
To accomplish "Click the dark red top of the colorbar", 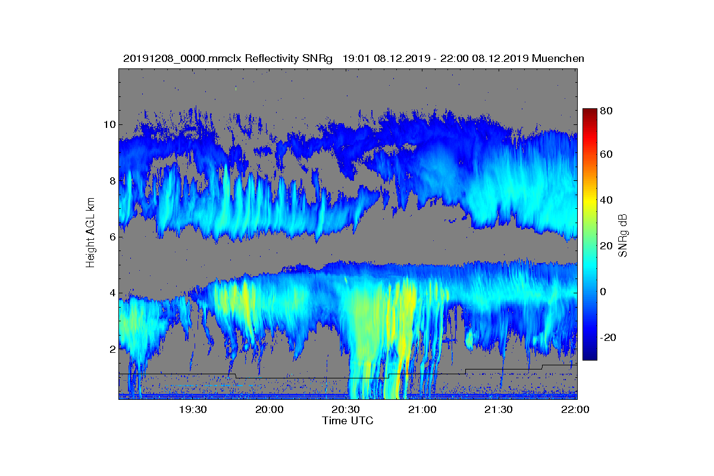I will 590,112.
